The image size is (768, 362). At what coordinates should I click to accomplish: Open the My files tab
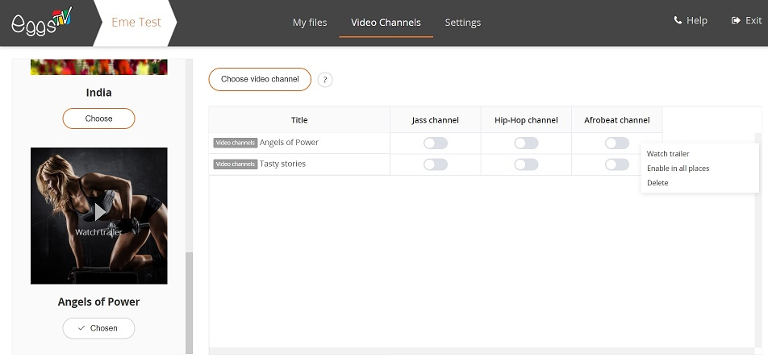(x=310, y=23)
